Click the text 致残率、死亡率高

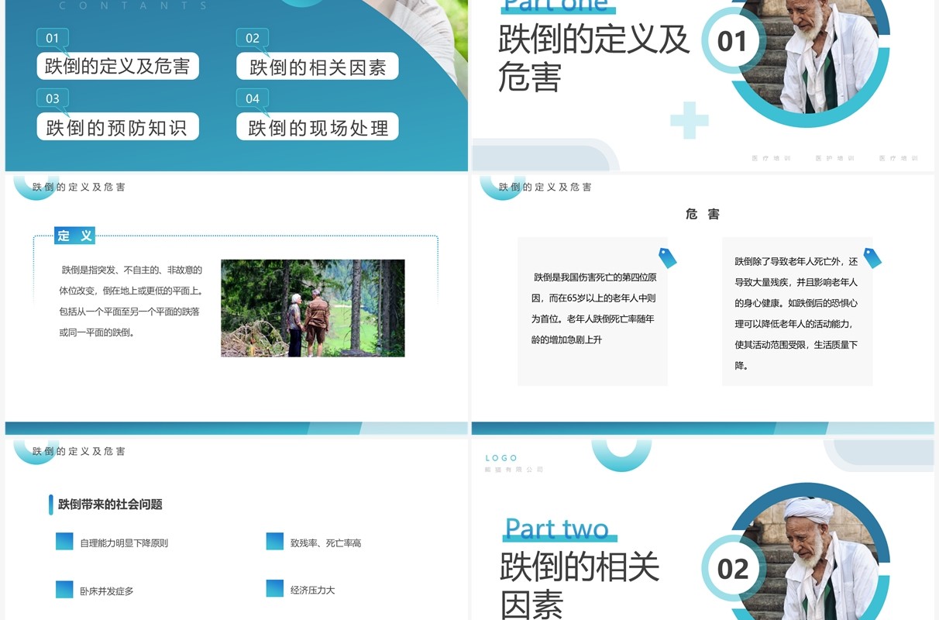pyautogui.click(x=326, y=543)
